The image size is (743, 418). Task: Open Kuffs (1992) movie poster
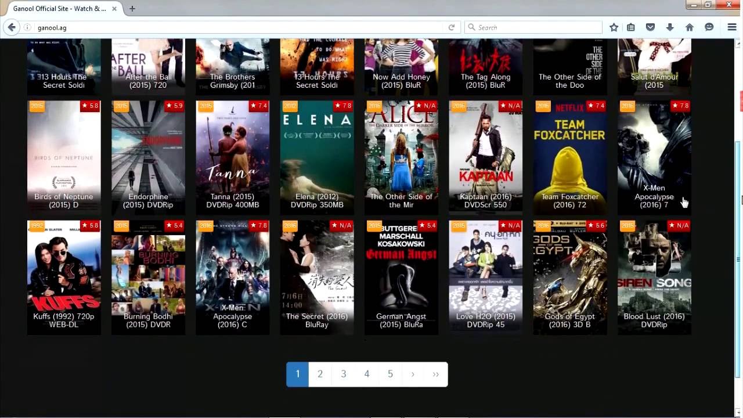pyautogui.click(x=64, y=278)
